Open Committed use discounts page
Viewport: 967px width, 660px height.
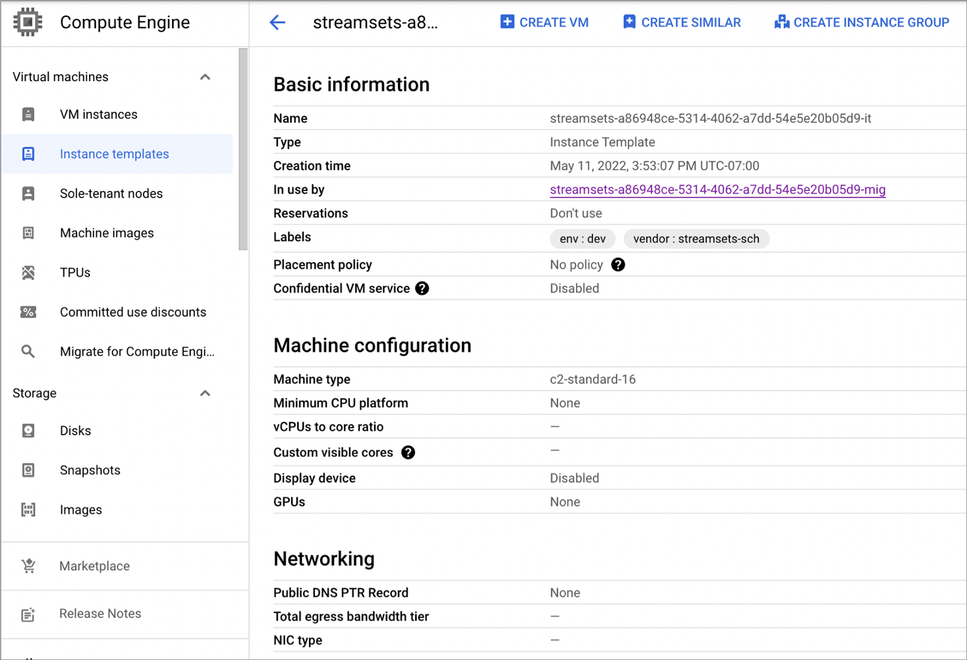click(133, 312)
